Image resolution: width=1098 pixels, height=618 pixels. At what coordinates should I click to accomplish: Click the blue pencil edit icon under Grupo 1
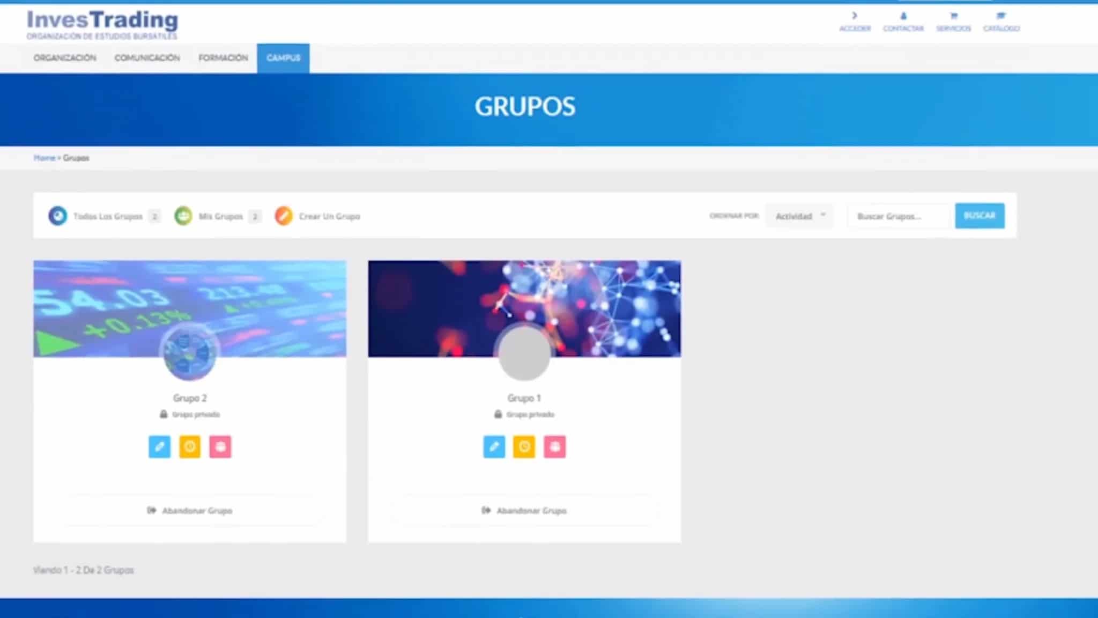494,446
